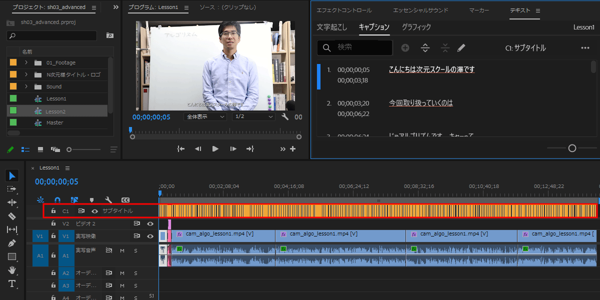Image resolution: width=600 pixels, height=300 pixels.
Task: Select the Razor tool
Action: pyautogui.click(x=12, y=216)
